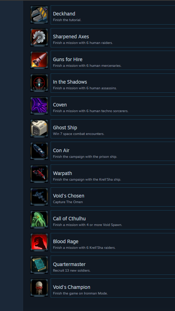This screenshot has width=175, height=311.
Task: Click the purple Coven icon
Action: point(39,106)
